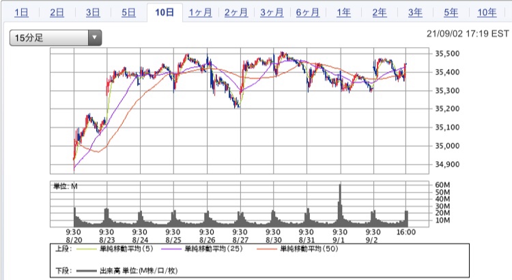Screen dimensions: 512x280
Task: Click the 9/2 date axis label
Action: (371, 240)
